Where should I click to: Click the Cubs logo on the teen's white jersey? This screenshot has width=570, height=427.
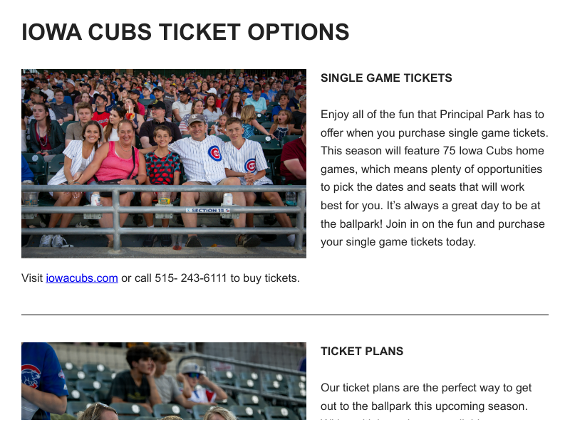tap(250, 165)
